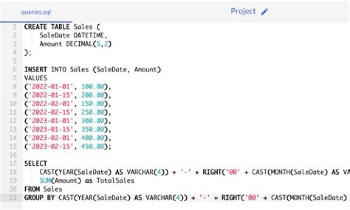Place cursor on the GROUP BY keyword

point(39,197)
